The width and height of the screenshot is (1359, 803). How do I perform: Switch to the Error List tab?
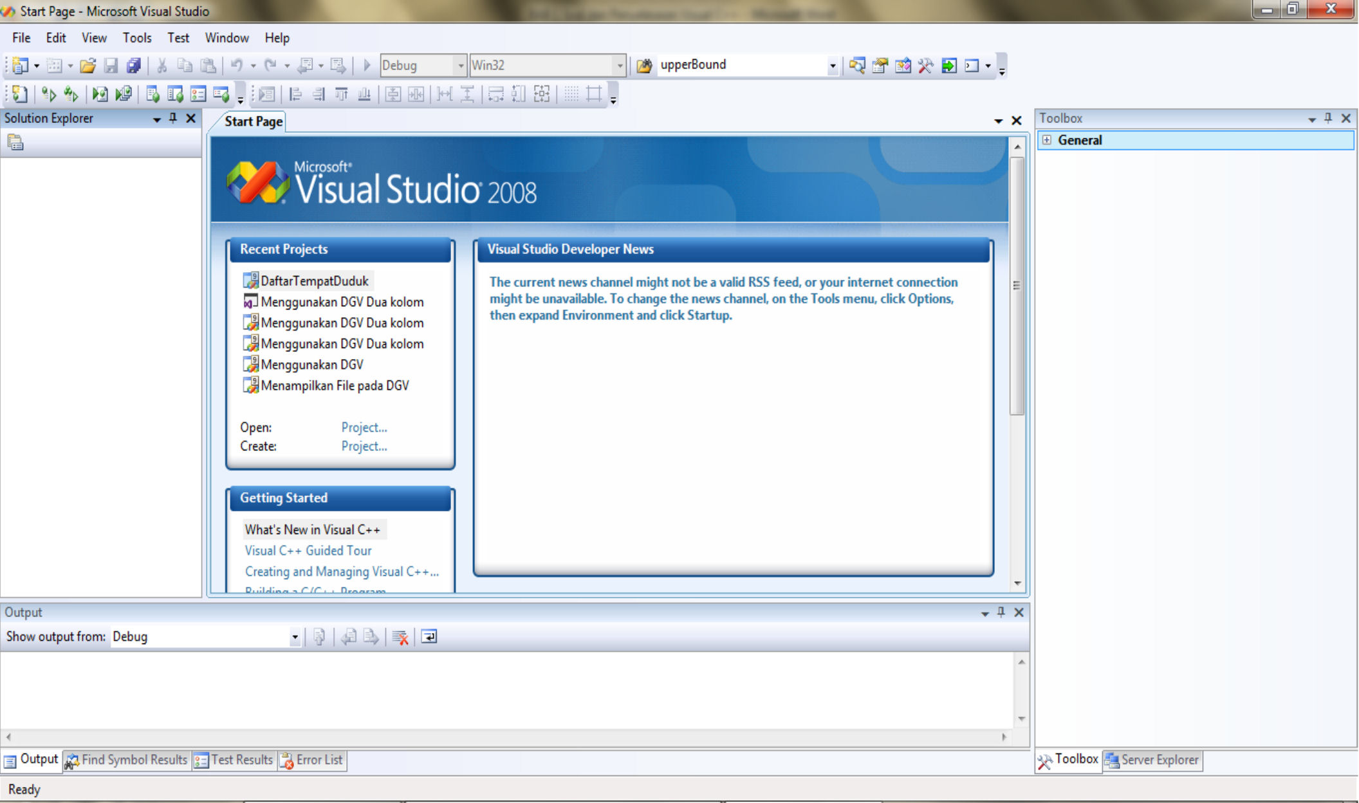pos(313,760)
